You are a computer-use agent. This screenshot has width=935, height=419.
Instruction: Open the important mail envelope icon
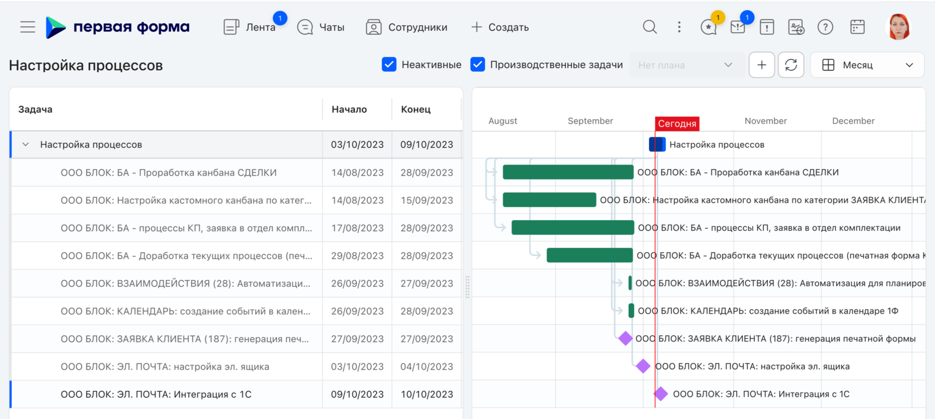[738, 27]
